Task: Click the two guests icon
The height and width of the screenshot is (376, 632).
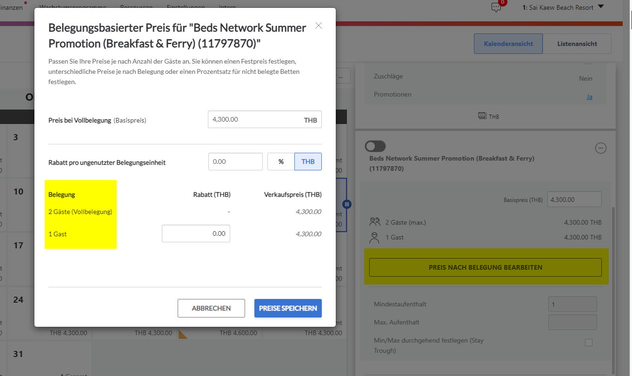Action: pyautogui.click(x=375, y=222)
